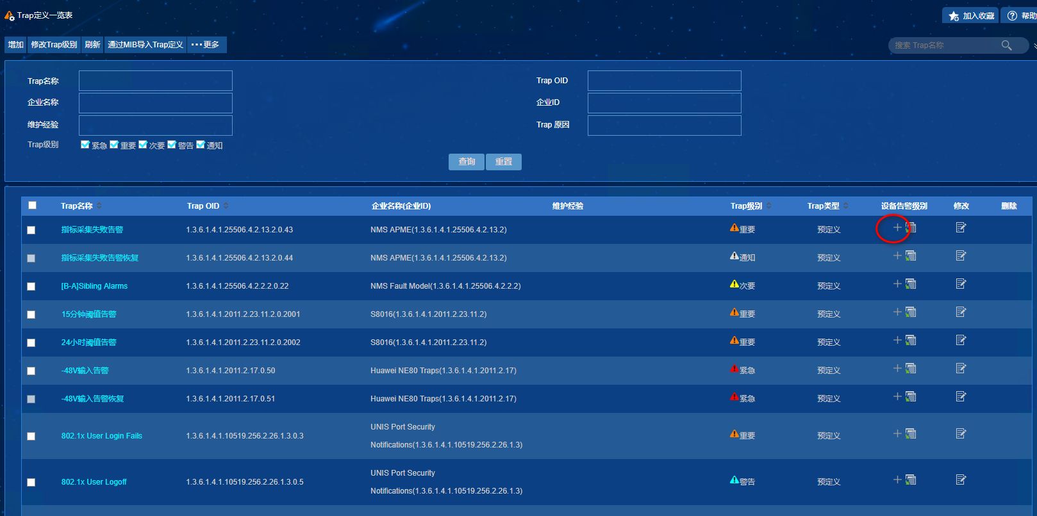Viewport: 1037px width, 516px height.
Task: Click the 重置 button
Action: click(504, 162)
